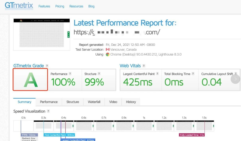Image resolution: width=241 pixels, height=141 pixels.
Task: Open help icon for Cumulative Layout Shift
Action: point(236,74)
